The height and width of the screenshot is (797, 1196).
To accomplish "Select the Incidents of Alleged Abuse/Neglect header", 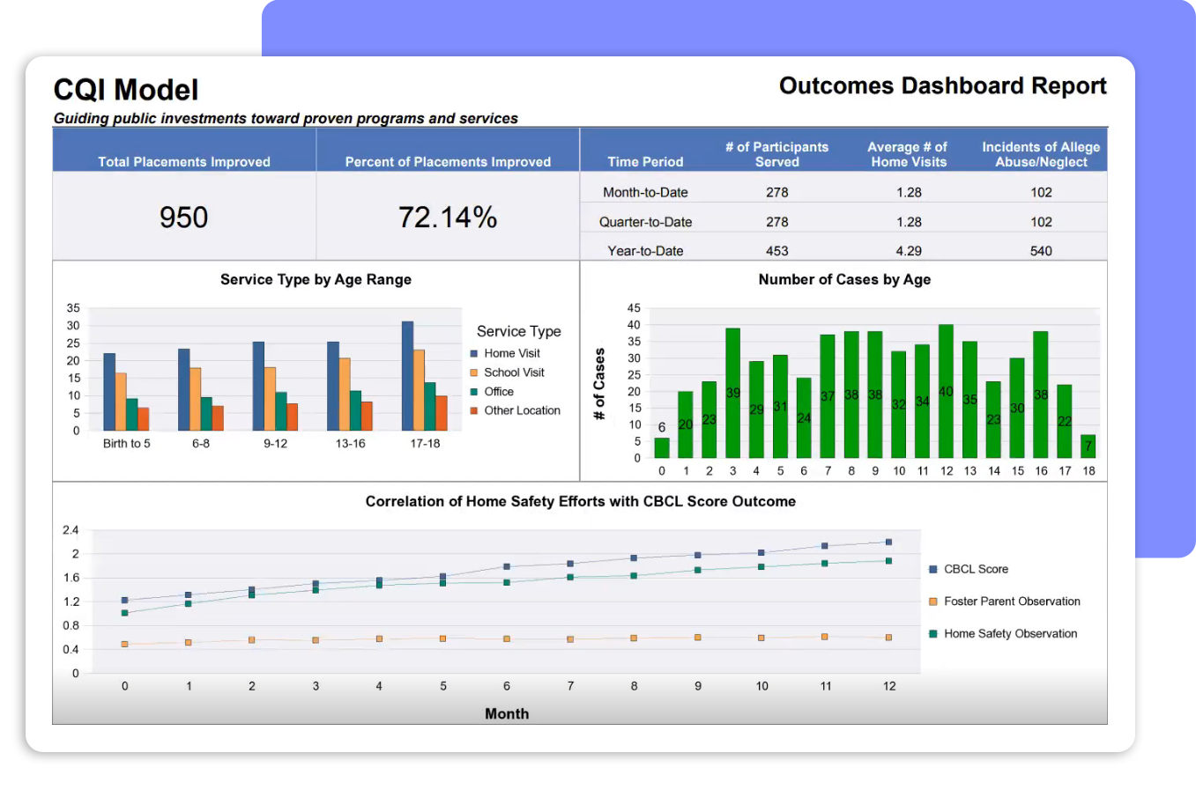I will coord(1041,154).
